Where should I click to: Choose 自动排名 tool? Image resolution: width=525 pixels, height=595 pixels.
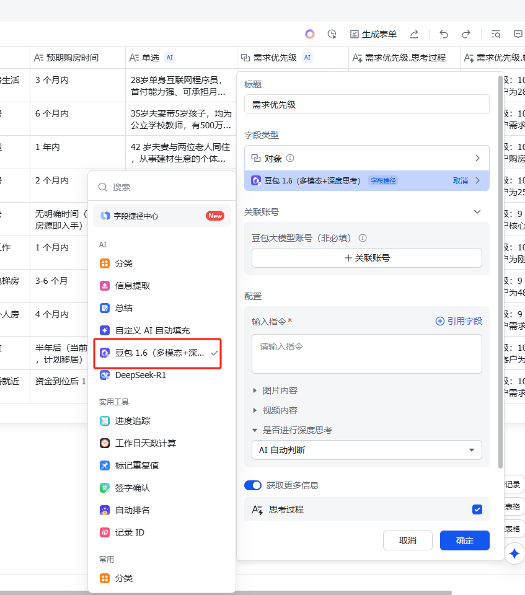162,510
